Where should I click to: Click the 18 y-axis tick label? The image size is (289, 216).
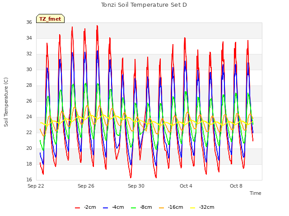click(29, 164)
